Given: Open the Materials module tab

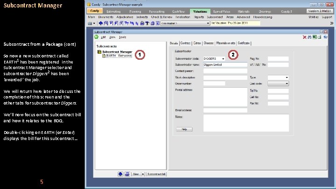Looking at the screenshot, I should (244, 11).
